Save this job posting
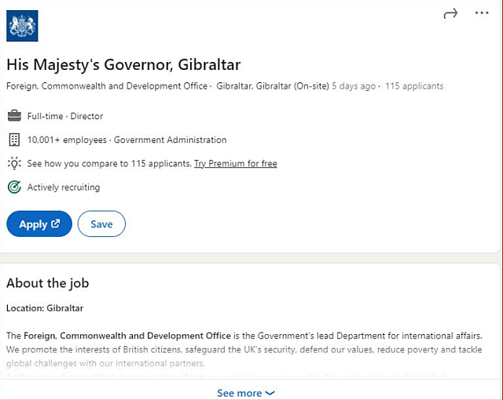The image size is (503, 400). point(101,224)
